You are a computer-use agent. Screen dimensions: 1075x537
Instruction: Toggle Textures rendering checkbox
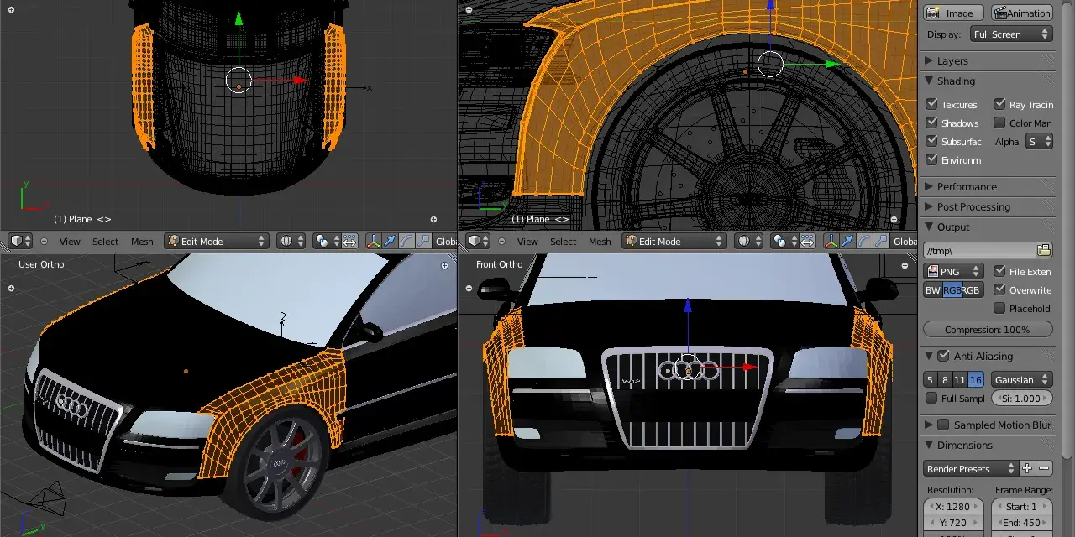coord(931,104)
